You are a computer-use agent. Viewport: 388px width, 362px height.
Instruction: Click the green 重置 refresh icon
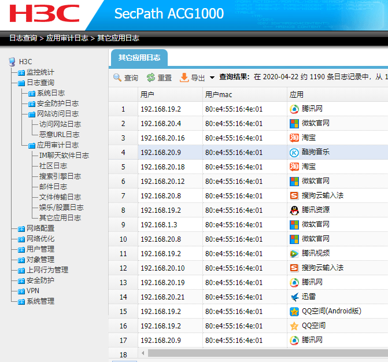click(151, 77)
